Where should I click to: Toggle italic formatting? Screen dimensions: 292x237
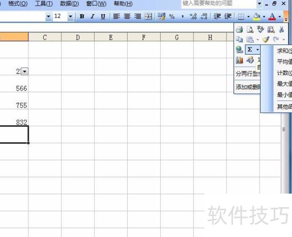click(92, 17)
